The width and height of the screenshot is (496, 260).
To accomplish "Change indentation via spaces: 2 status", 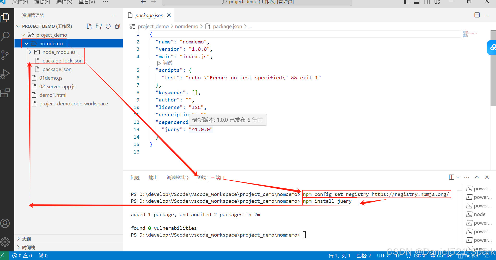I will coord(364,256).
